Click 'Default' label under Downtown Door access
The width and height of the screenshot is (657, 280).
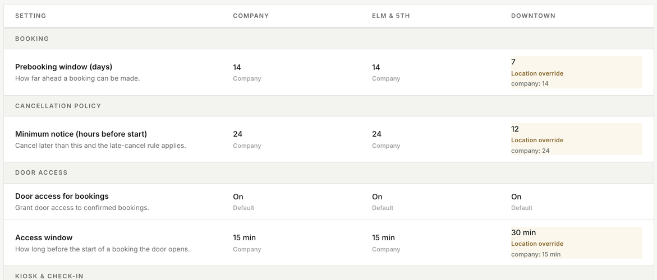click(x=522, y=208)
